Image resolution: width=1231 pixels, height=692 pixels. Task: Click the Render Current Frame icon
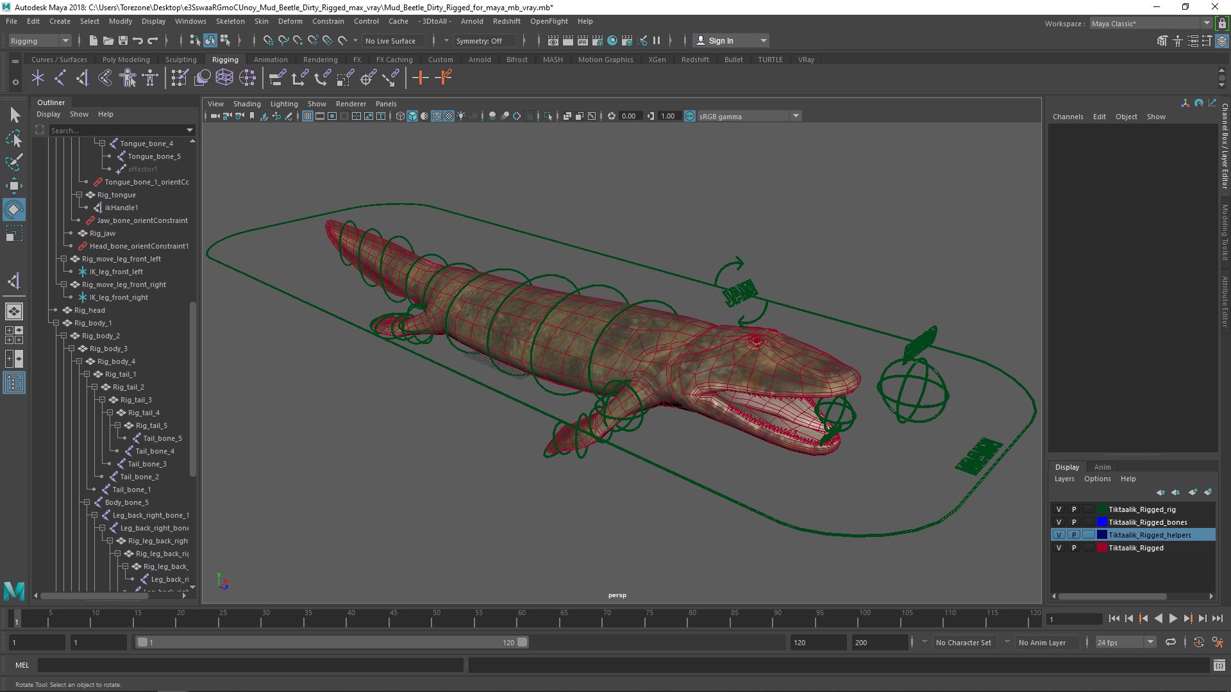tap(568, 40)
